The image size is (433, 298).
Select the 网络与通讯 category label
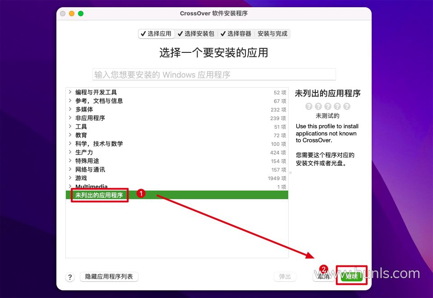pos(90,169)
